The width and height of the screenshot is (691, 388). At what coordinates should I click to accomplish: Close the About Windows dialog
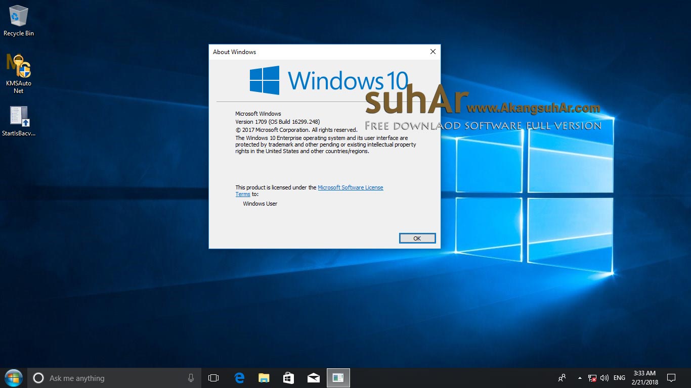433,52
